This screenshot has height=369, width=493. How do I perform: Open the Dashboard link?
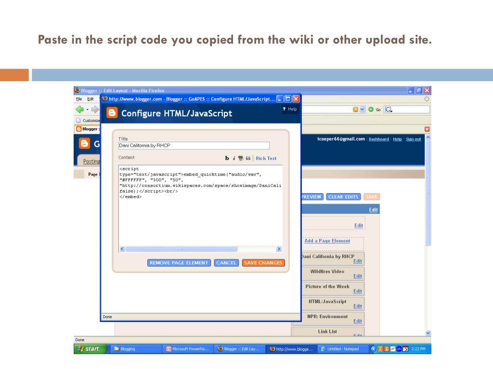point(379,139)
